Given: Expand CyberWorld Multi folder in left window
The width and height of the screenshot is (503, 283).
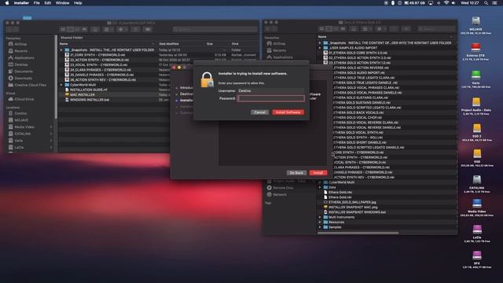Looking at the screenshot, I should (x=61, y=85).
